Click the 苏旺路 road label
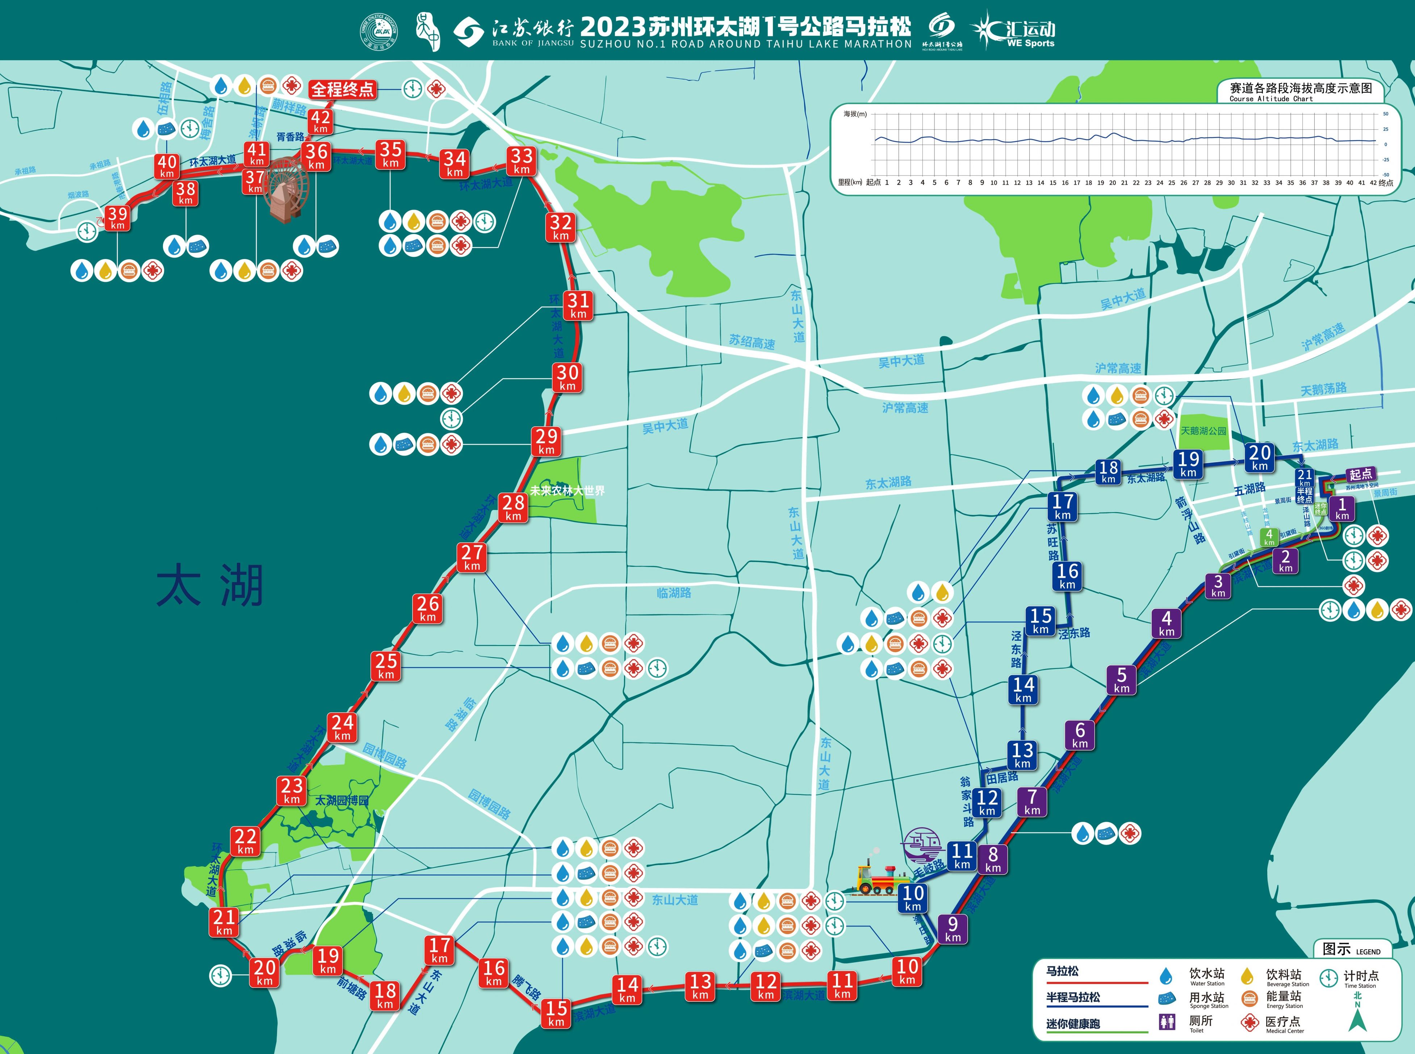The width and height of the screenshot is (1415, 1054). [1053, 542]
